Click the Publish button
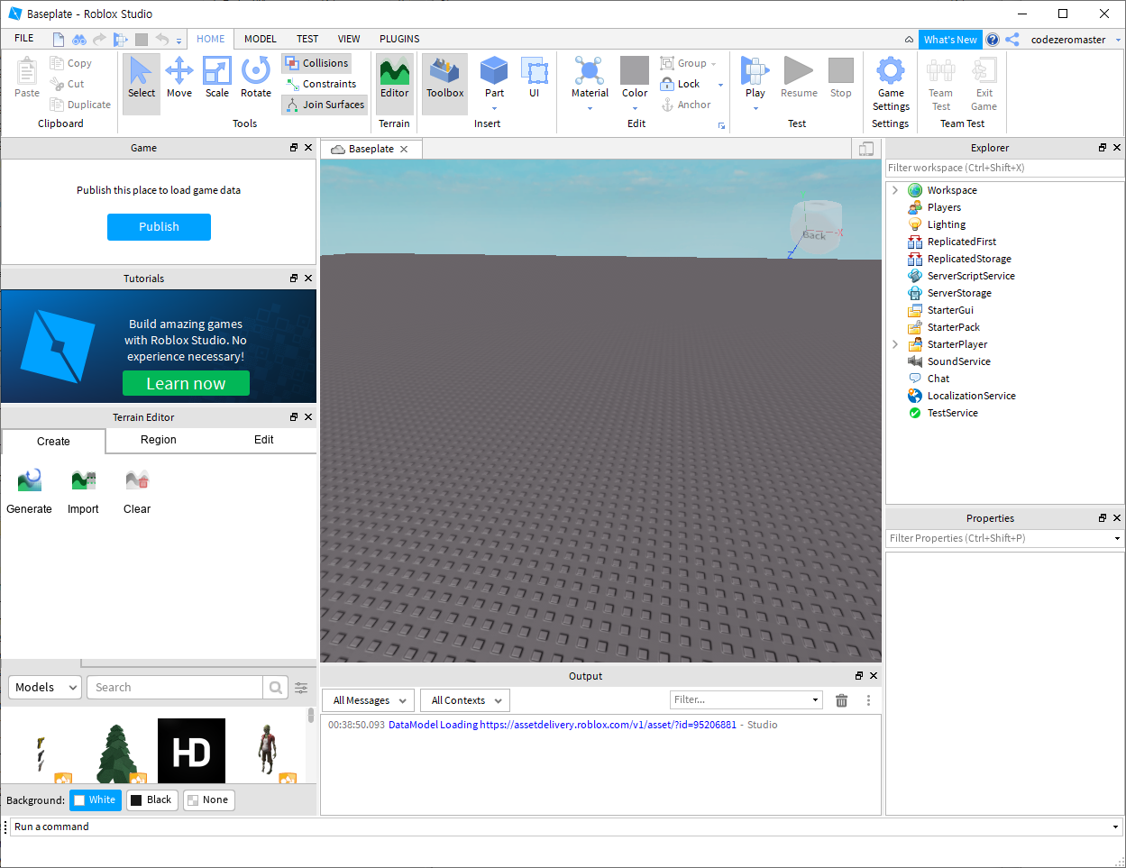 [x=159, y=227]
